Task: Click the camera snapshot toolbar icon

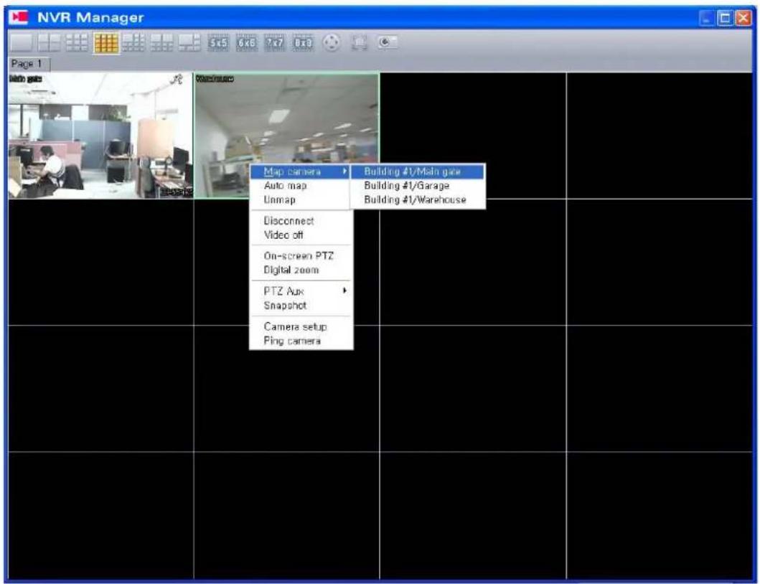Action: [388, 42]
